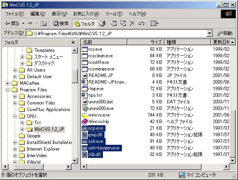Select the ssh-keygen.exe file icon
Viewport: 238px width, 180px height.
point(84,148)
